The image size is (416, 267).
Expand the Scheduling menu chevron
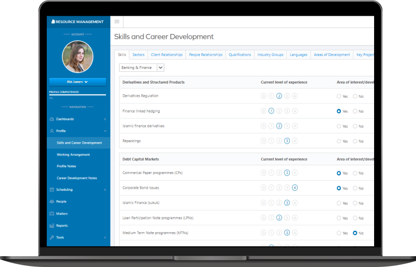tap(104, 190)
